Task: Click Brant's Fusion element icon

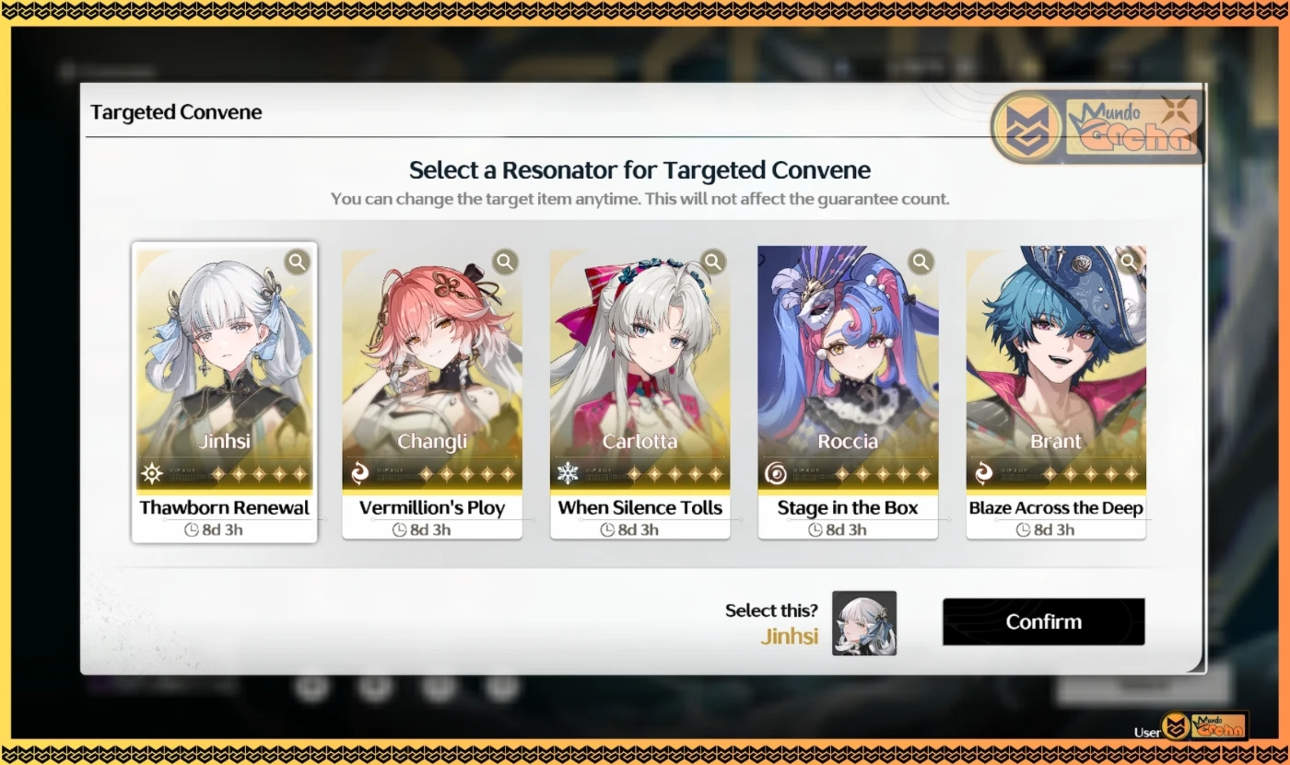Action: [984, 474]
